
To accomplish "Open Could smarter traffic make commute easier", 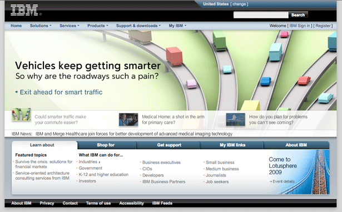I will [61, 119].
